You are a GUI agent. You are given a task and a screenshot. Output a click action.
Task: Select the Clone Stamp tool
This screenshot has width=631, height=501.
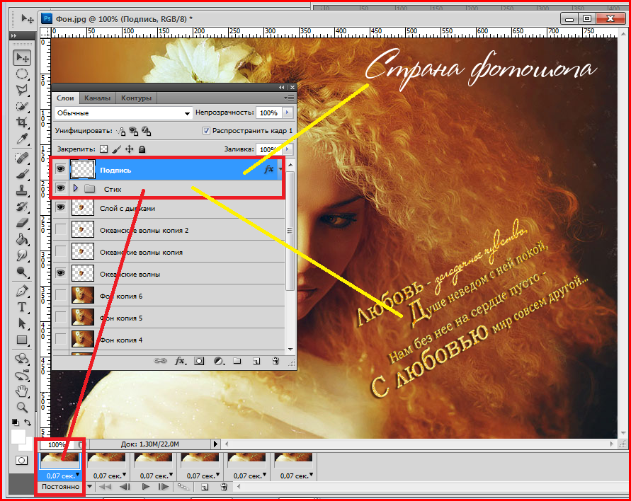click(22, 190)
